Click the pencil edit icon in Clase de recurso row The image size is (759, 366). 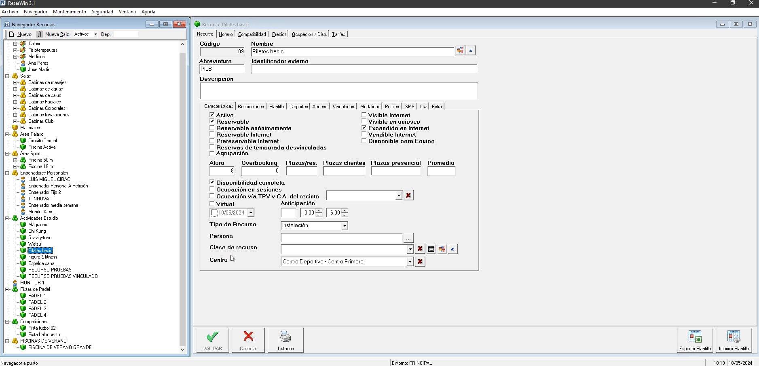453,249
